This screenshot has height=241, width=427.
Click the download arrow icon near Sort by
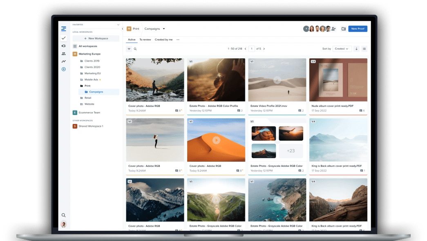click(x=357, y=49)
